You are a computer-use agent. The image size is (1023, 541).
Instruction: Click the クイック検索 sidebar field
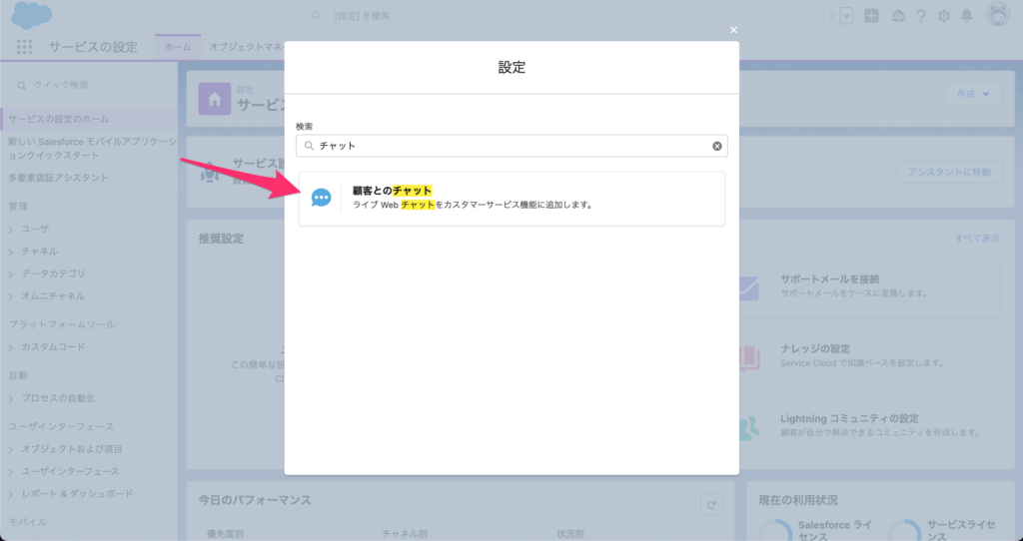88,86
